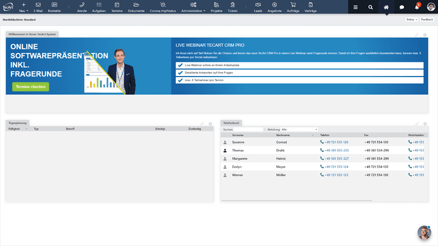Click the Termine checken button

tap(30, 87)
